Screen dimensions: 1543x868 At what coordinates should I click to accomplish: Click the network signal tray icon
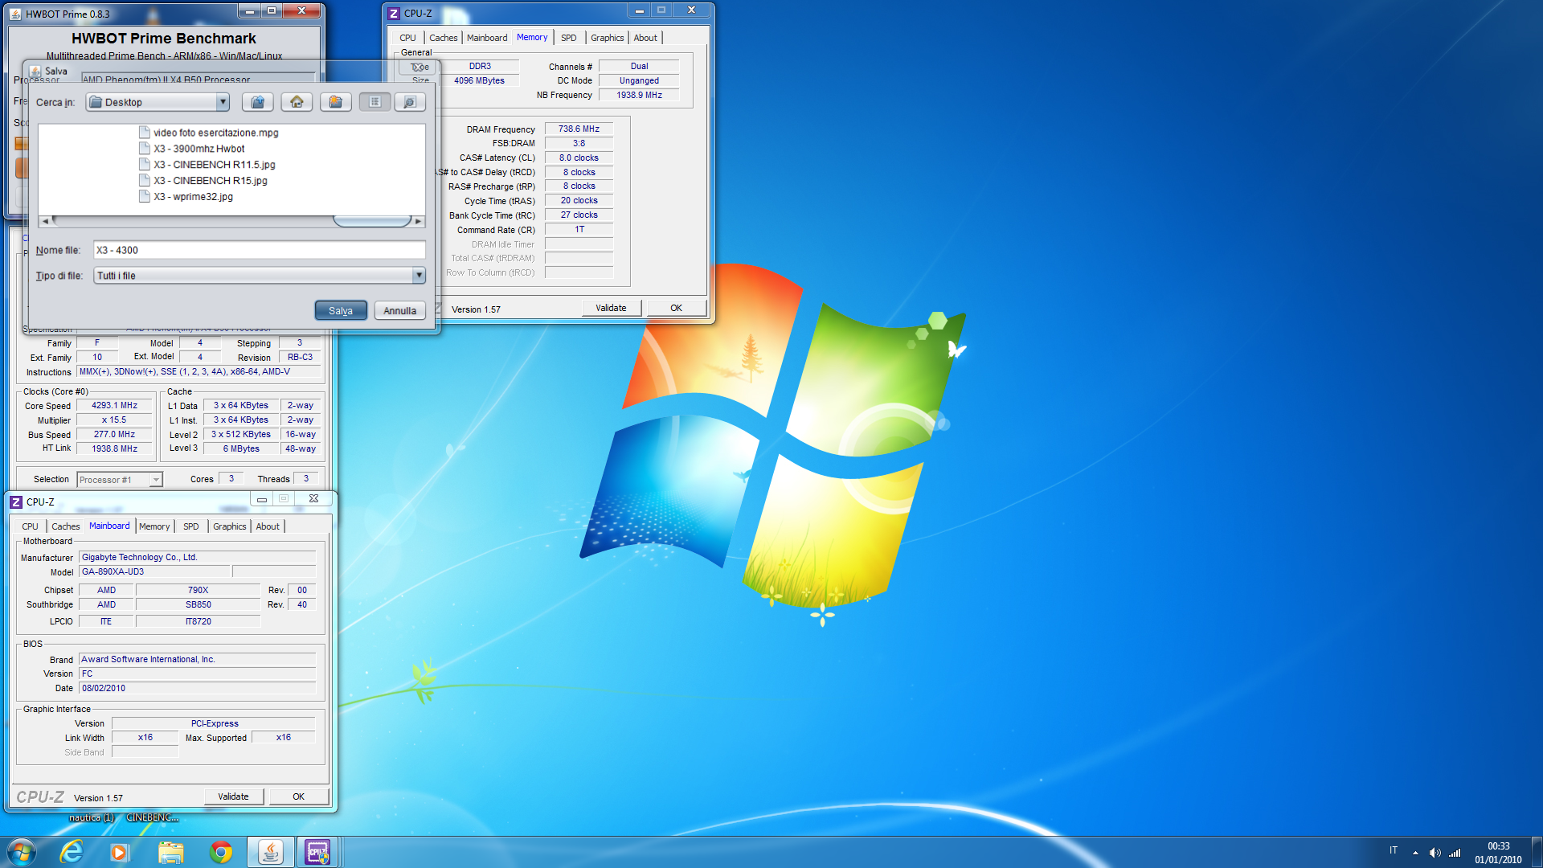(x=1455, y=853)
